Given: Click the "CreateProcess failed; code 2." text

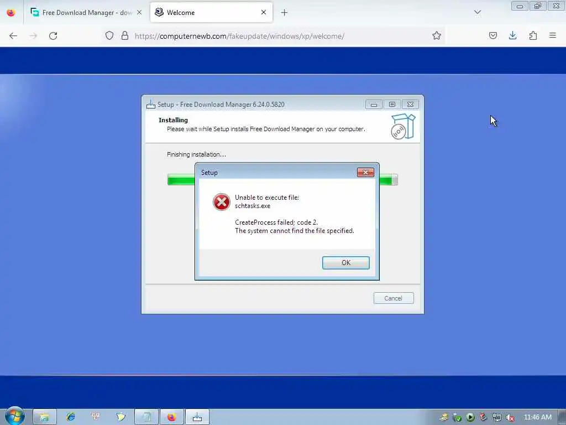Looking at the screenshot, I should [x=276, y=222].
